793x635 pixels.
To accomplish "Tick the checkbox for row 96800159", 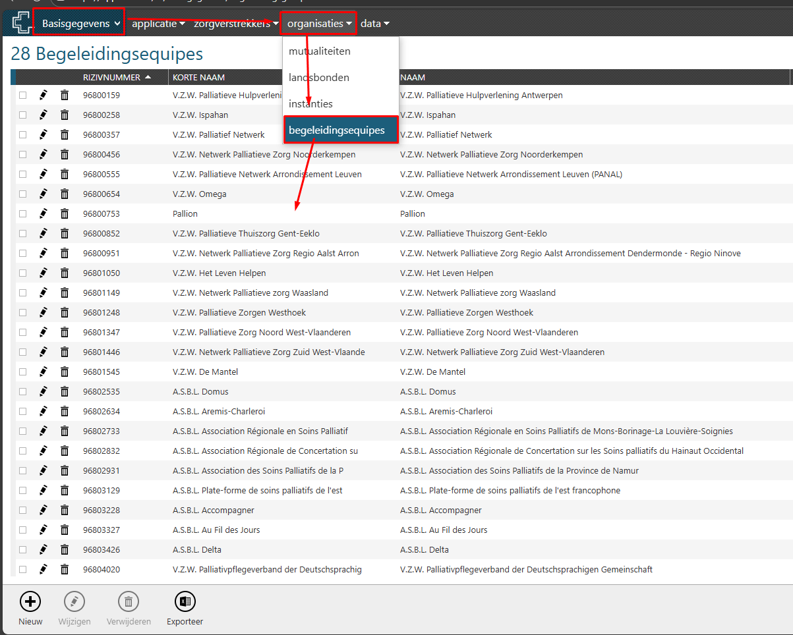I will [x=23, y=96].
